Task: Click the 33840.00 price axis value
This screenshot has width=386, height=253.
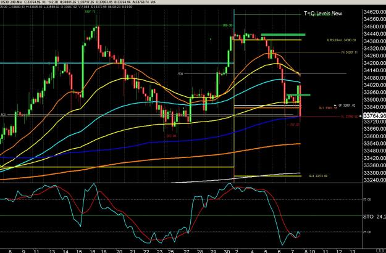Action: (374, 107)
